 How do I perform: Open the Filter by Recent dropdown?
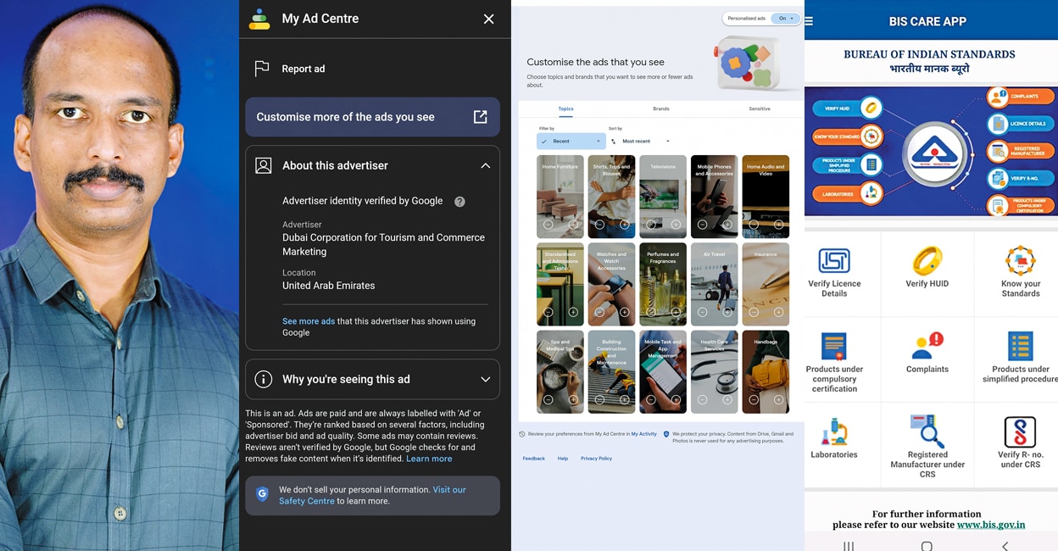pyautogui.click(x=571, y=142)
